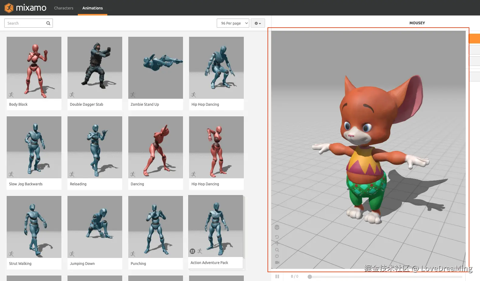Click running-man icon on Body Block card
The image size is (480, 281).
(11, 95)
